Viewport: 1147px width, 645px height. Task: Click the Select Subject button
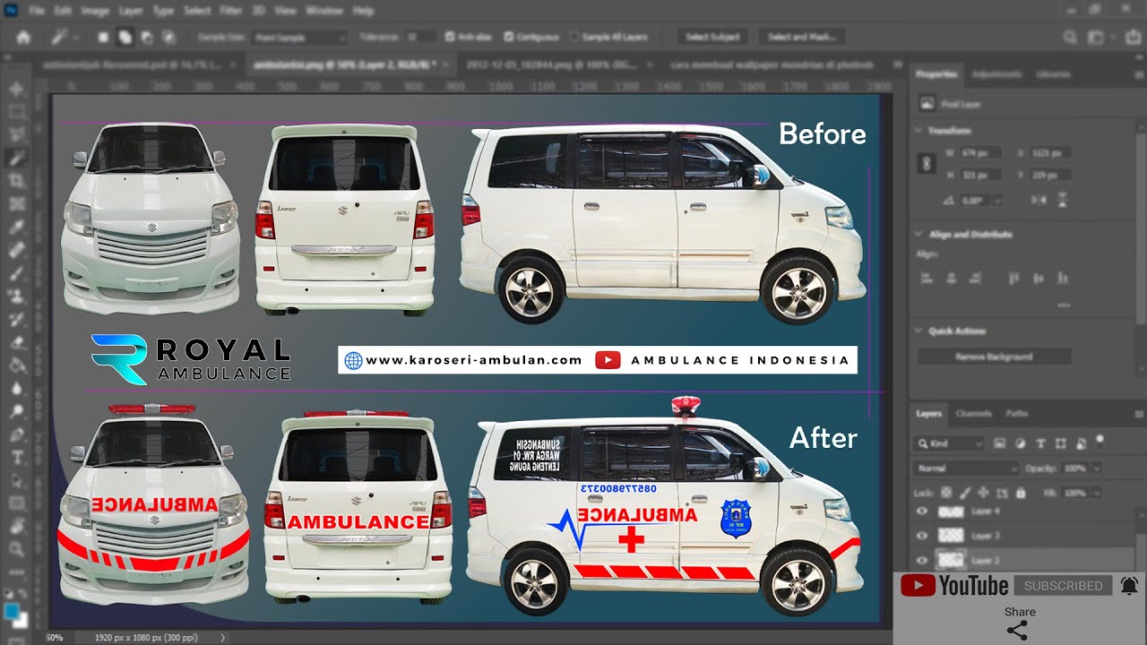[713, 38]
